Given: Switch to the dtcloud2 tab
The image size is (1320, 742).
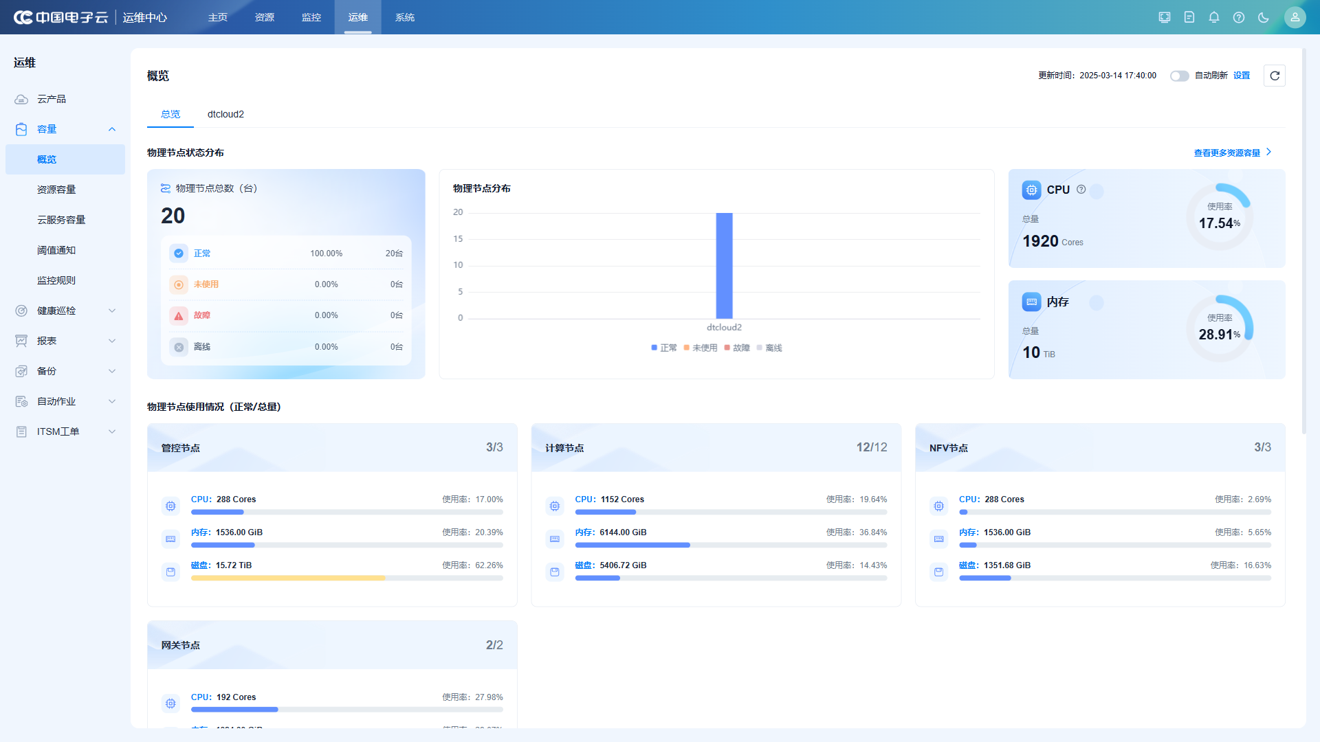Looking at the screenshot, I should click(x=225, y=114).
